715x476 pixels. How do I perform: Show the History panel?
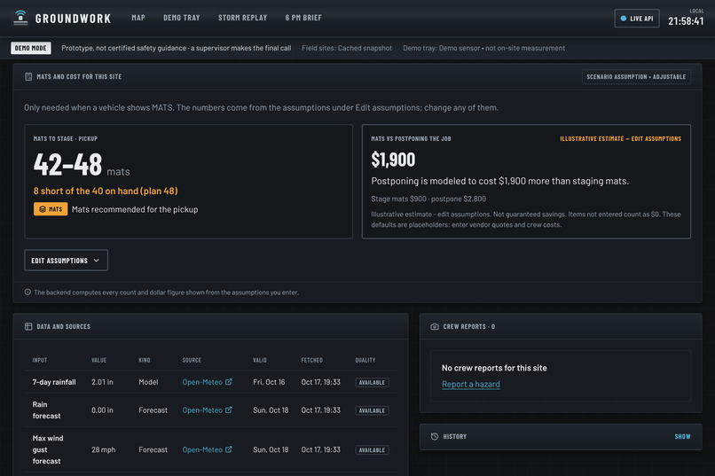click(682, 436)
